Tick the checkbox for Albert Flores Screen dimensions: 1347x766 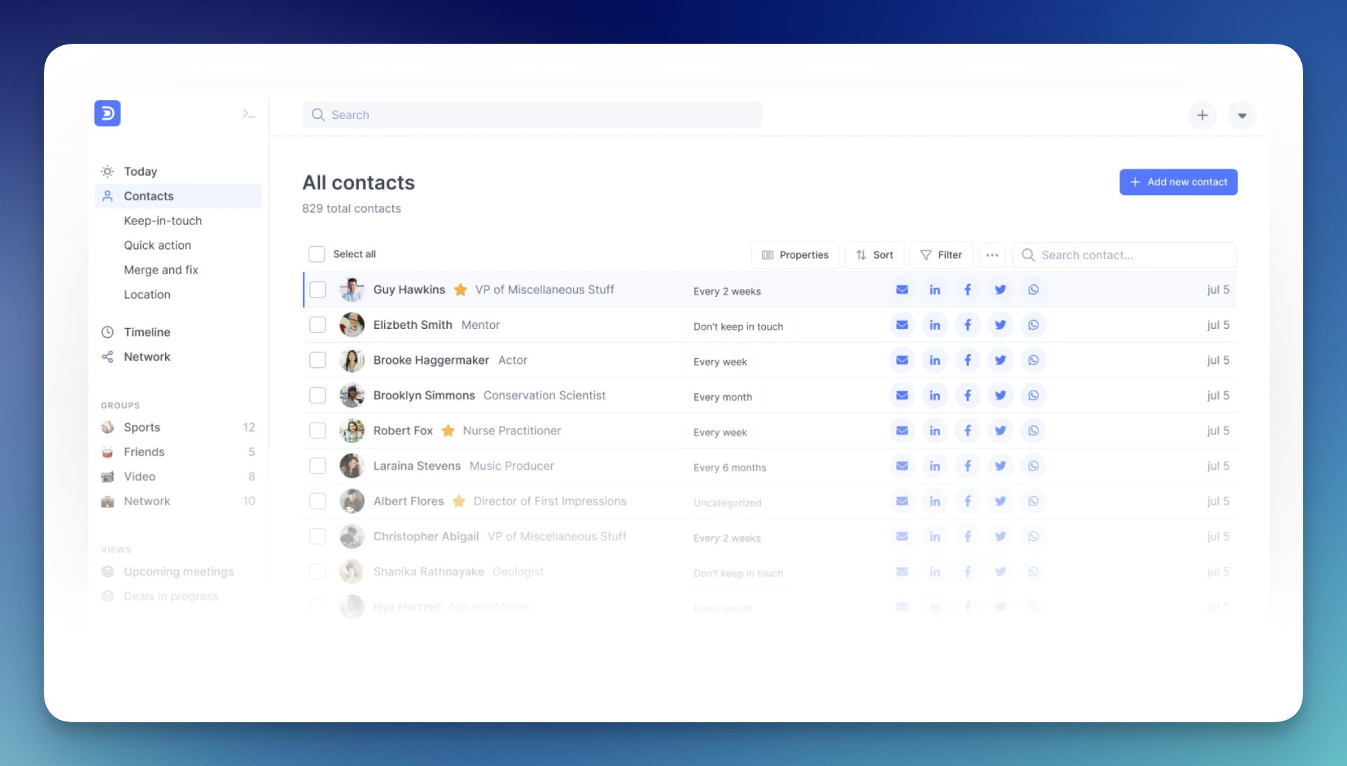318,501
